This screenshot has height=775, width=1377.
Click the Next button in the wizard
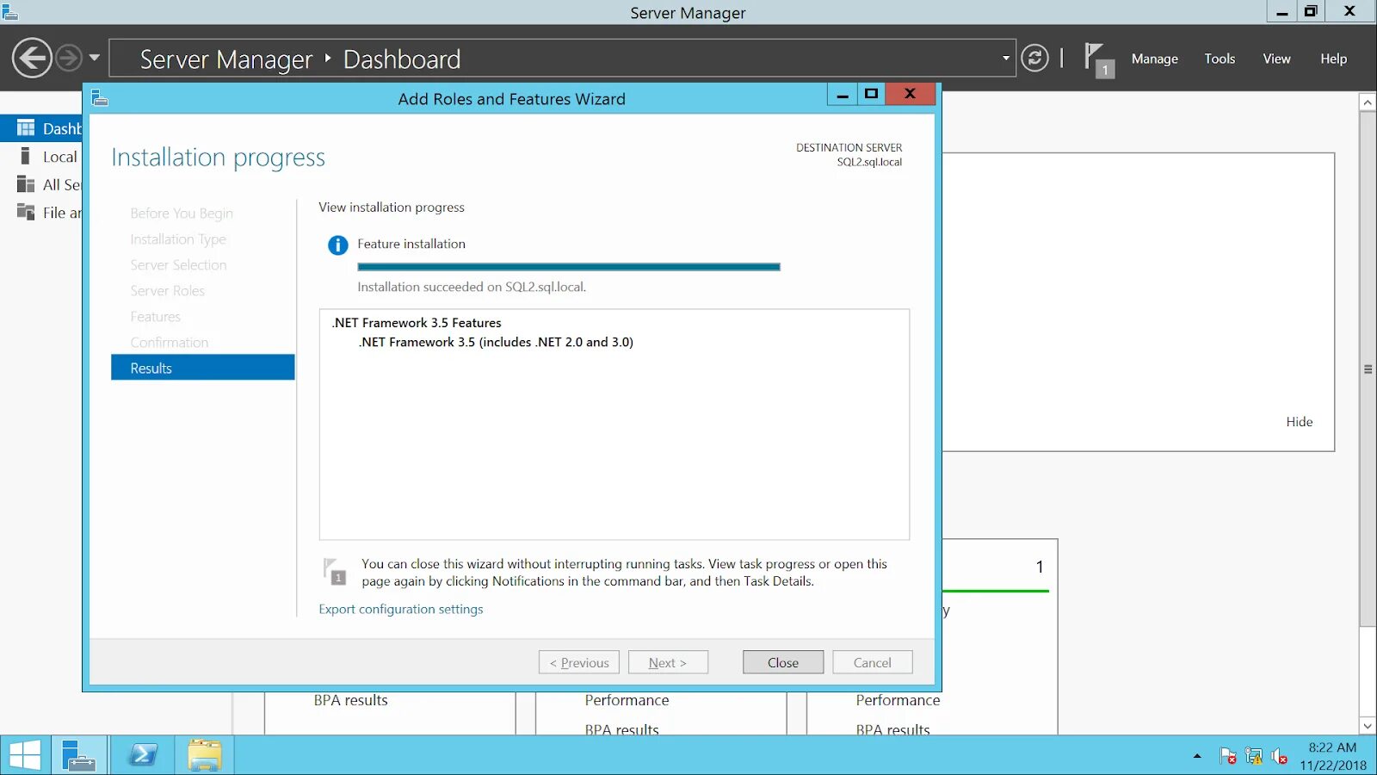(668, 662)
